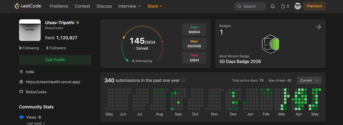Click the Utsav-Tripathi username
The image size is (343, 125).
[x=60, y=22]
